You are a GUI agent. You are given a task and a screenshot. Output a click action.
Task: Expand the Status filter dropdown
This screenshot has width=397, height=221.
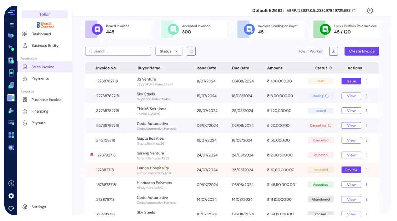[x=169, y=51]
